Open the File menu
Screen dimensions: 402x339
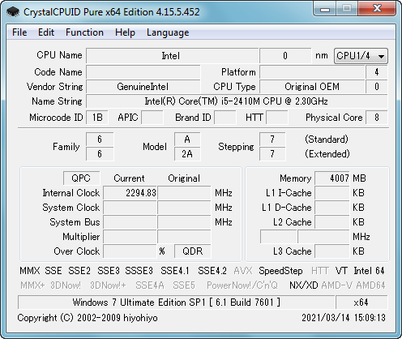click(19, 32)
